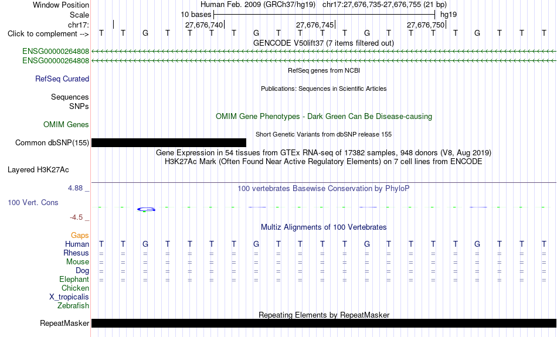The height and width of the screenshot is (337, 557).
Task: Open the 100 Vert. Cons track label
Action: (33, 202)
